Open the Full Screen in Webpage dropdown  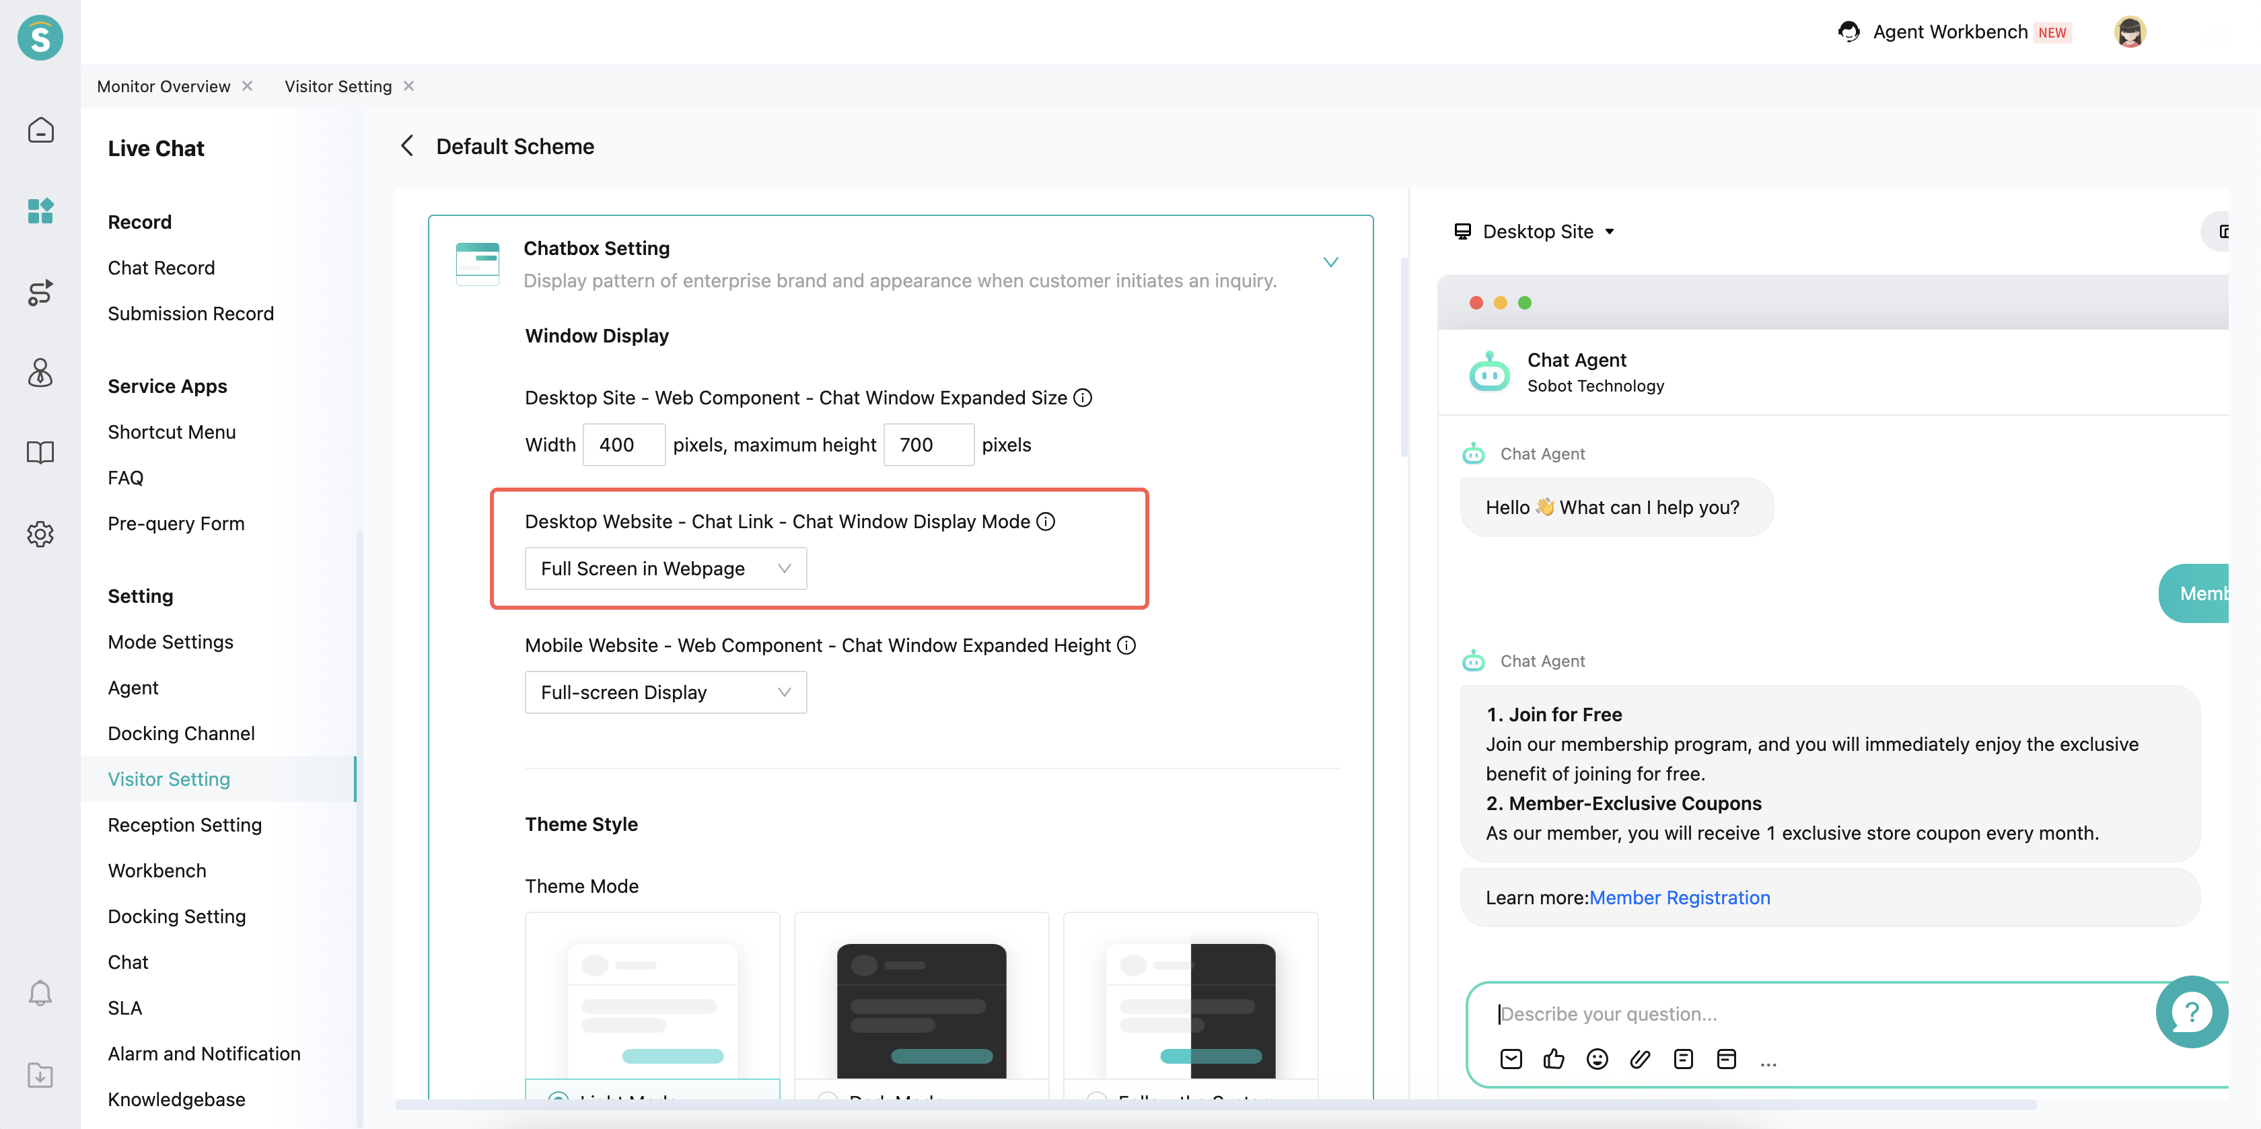point(666,569)
